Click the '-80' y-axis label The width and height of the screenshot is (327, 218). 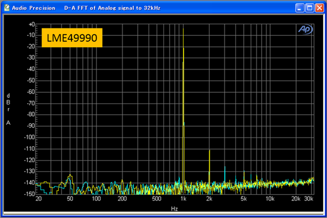coord(31,114)
